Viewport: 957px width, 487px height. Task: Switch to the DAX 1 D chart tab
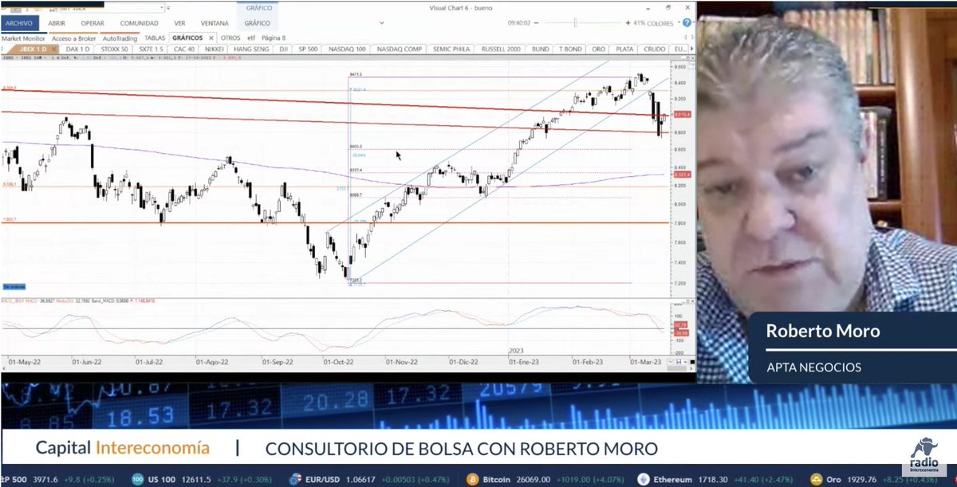tap(78, 49)
